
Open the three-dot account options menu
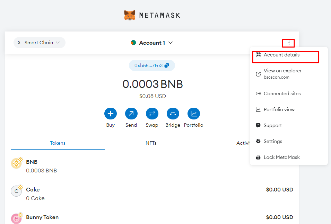coord(289,43)
